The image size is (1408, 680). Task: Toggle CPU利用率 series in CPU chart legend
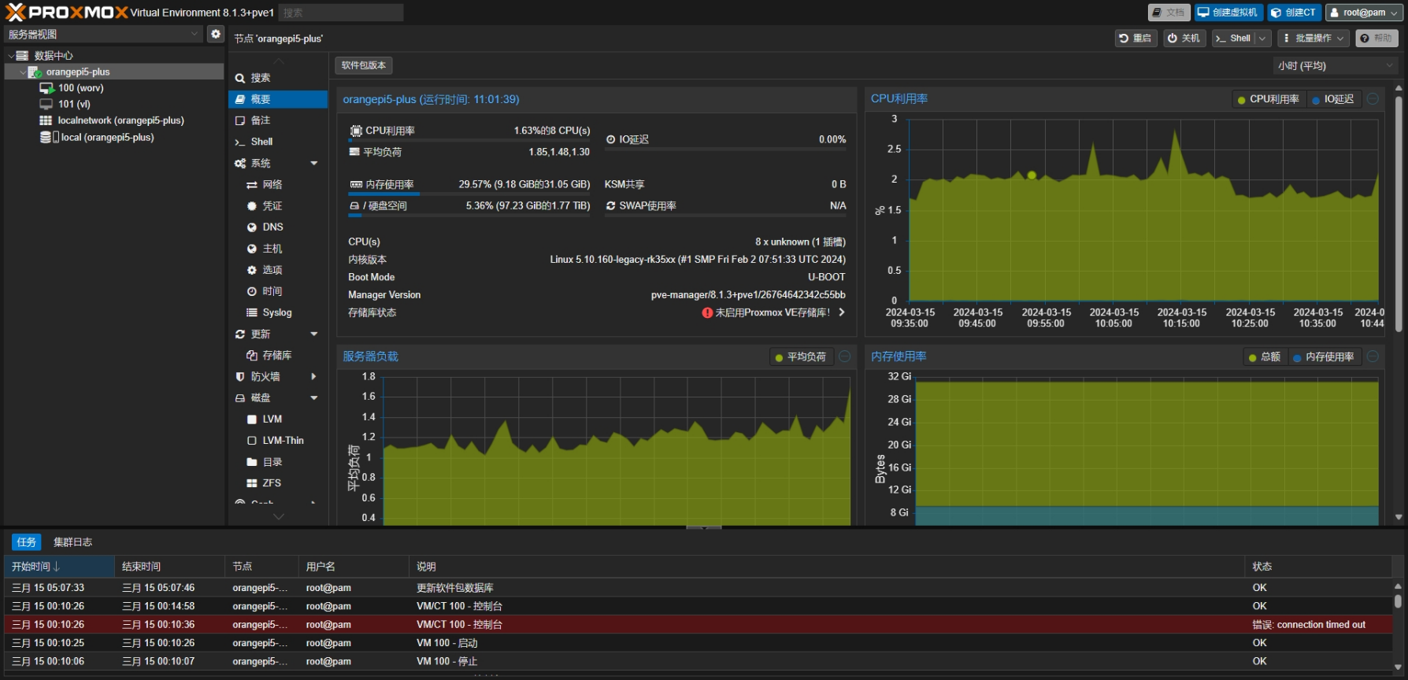[x=1268, y=99]
